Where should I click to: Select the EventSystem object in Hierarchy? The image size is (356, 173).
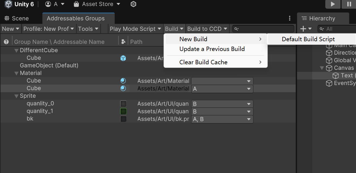tap(345, 83)
